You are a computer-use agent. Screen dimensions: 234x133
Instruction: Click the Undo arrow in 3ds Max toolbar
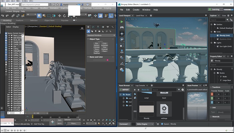(3, 16)
